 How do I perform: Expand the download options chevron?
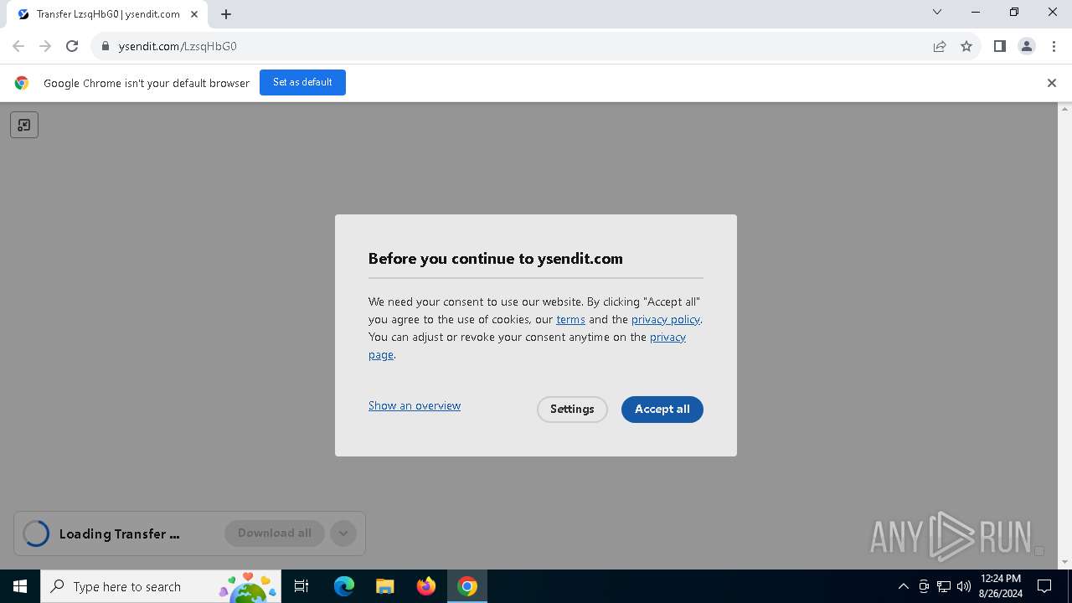(343, 533)
